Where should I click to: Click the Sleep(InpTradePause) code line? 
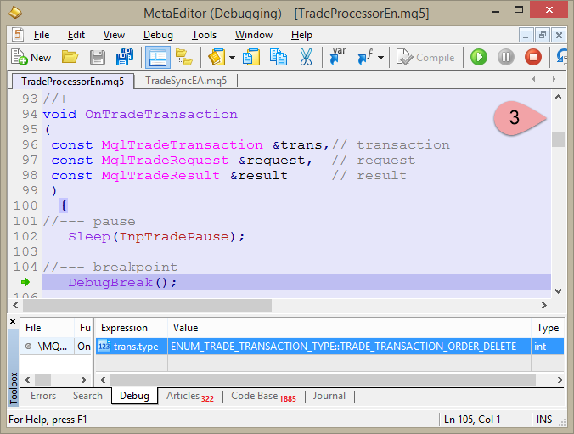156,237
